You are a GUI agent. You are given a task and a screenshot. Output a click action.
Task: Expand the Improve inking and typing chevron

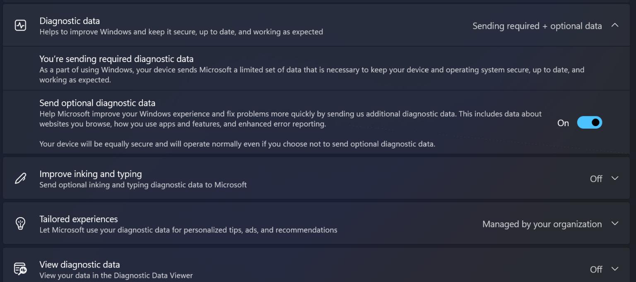click(615, 178)
